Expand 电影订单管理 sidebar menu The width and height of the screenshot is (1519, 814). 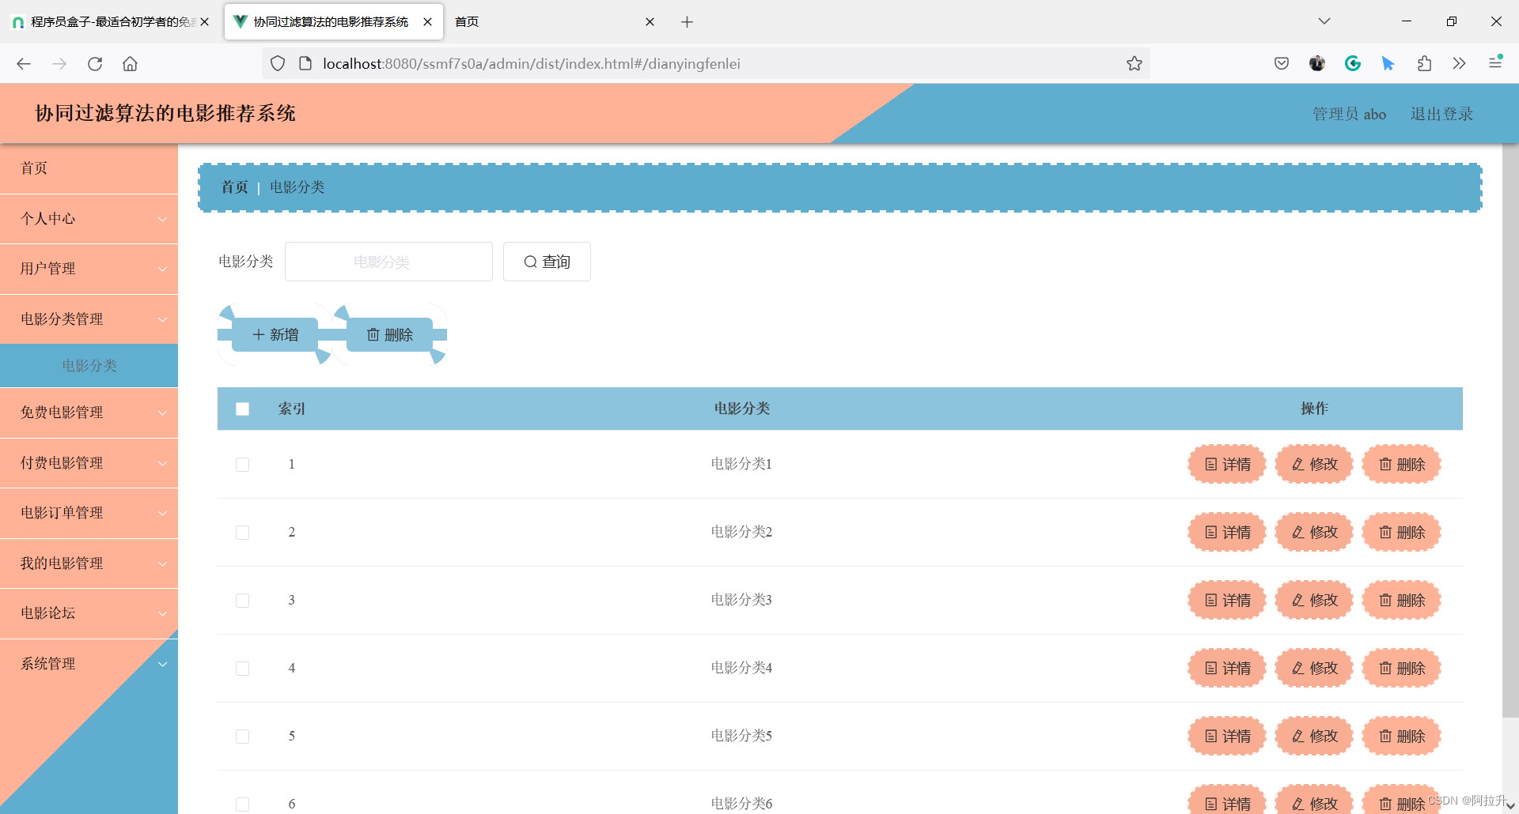pos(89,513)
